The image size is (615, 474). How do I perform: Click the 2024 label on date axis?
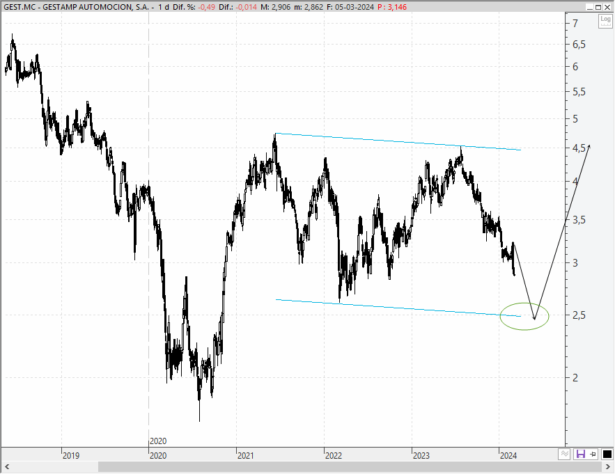pos(508,456)
